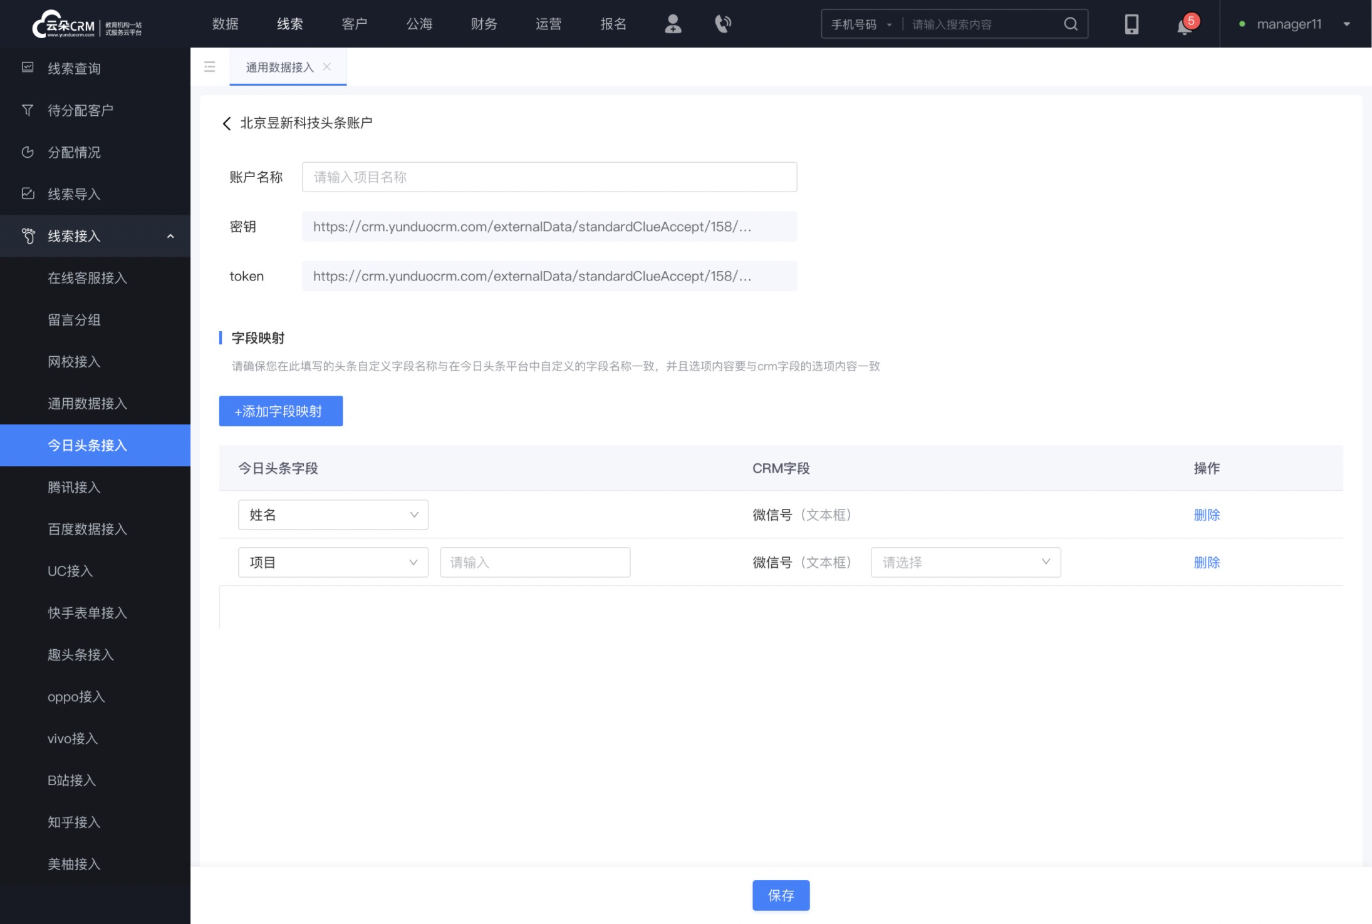Click 添加字段映射 button

(279, 411)
